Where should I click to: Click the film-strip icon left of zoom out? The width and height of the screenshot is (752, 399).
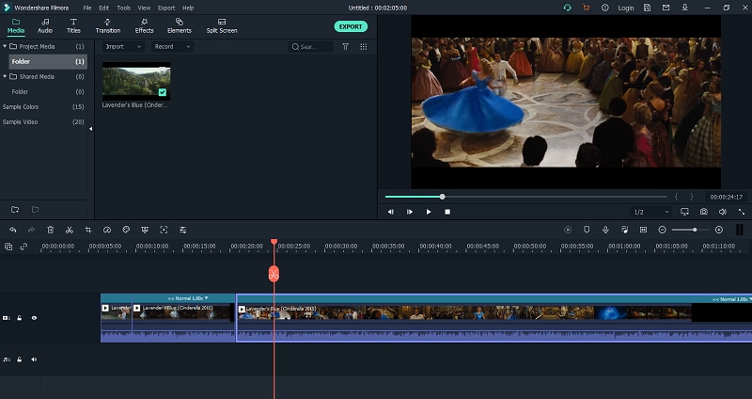(644, 230)
